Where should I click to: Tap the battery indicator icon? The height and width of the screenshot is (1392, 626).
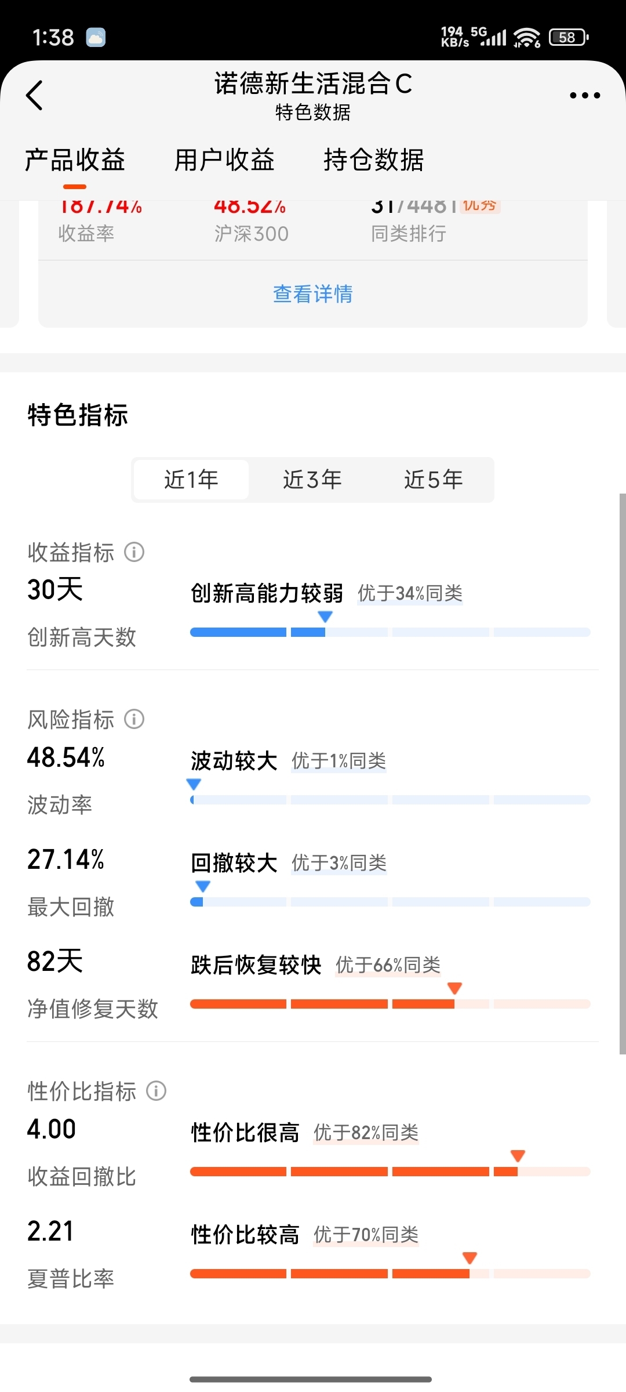click(x=569, y=38)
